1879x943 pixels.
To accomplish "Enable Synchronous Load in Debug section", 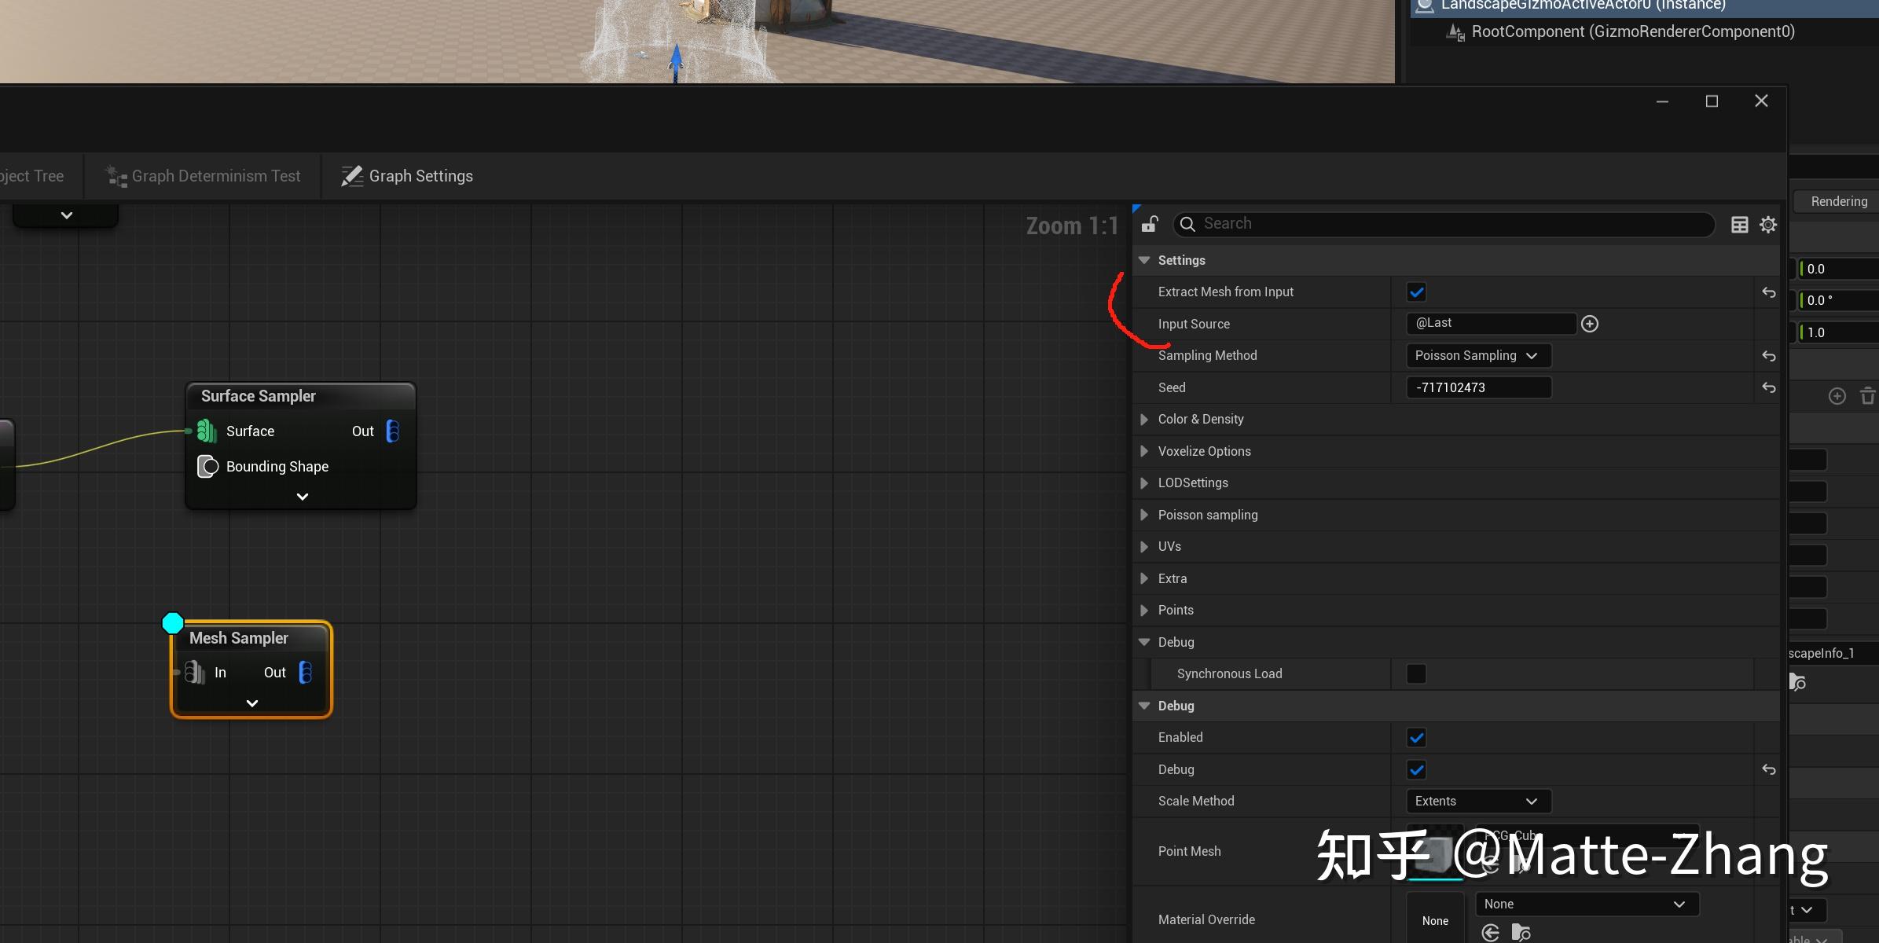I will pos(1415,673).
